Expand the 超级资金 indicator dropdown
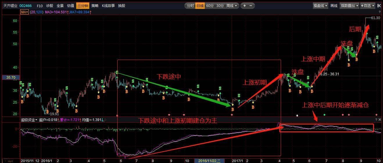The image size is (383, 163). click(29, 120)
